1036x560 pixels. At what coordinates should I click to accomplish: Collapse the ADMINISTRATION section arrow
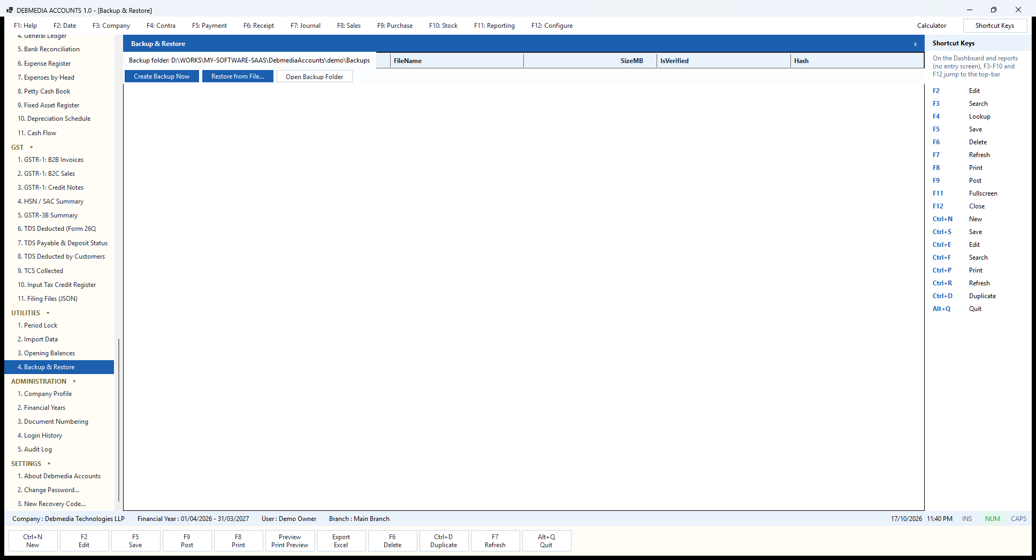[x=74, y=382]
